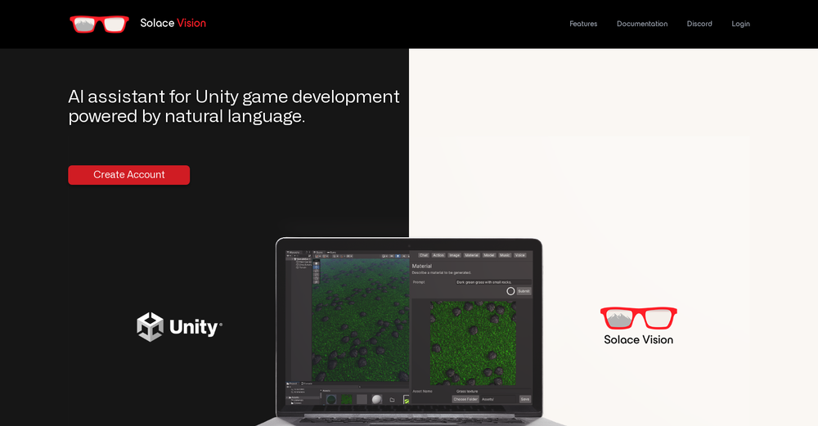Select the white sphere asset icon

click(x=376, y=399)
